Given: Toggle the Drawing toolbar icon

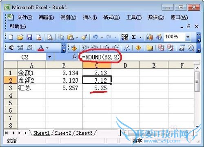Looking at the screenshot, I should 159,37.
